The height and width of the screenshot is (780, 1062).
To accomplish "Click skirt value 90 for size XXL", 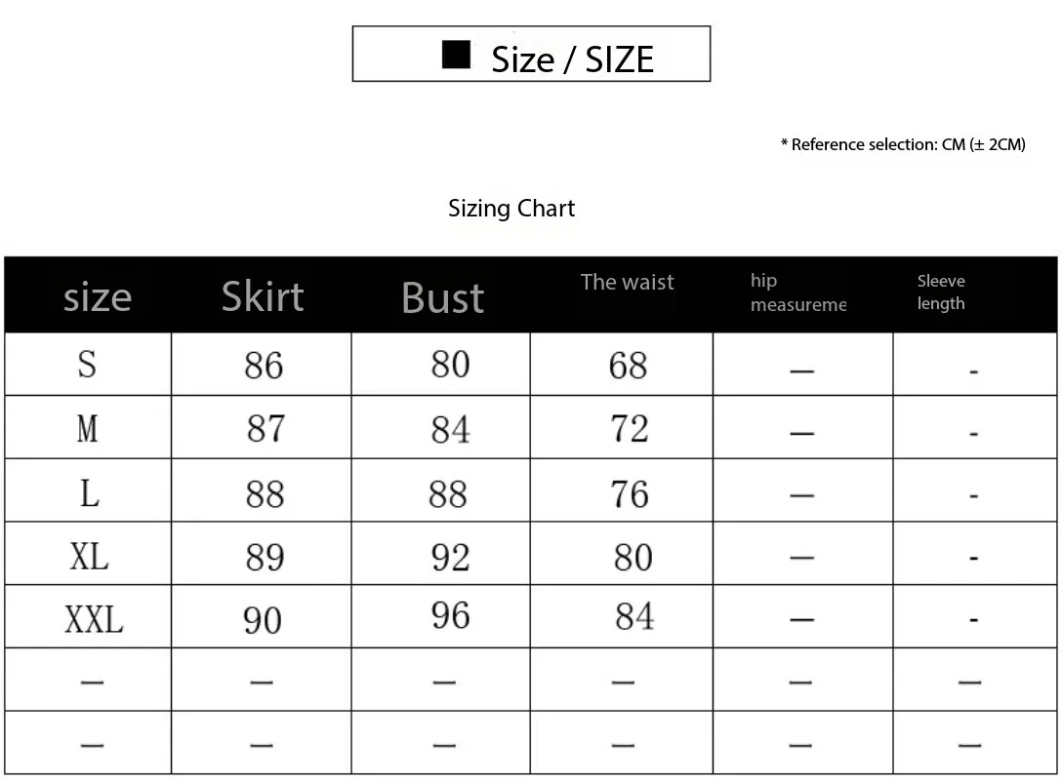I will (x=263, y=620).
